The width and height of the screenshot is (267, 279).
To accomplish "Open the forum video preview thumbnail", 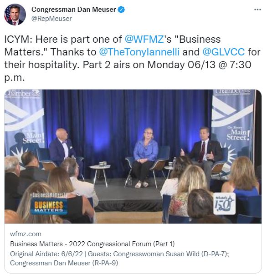I will coord(133,156).
